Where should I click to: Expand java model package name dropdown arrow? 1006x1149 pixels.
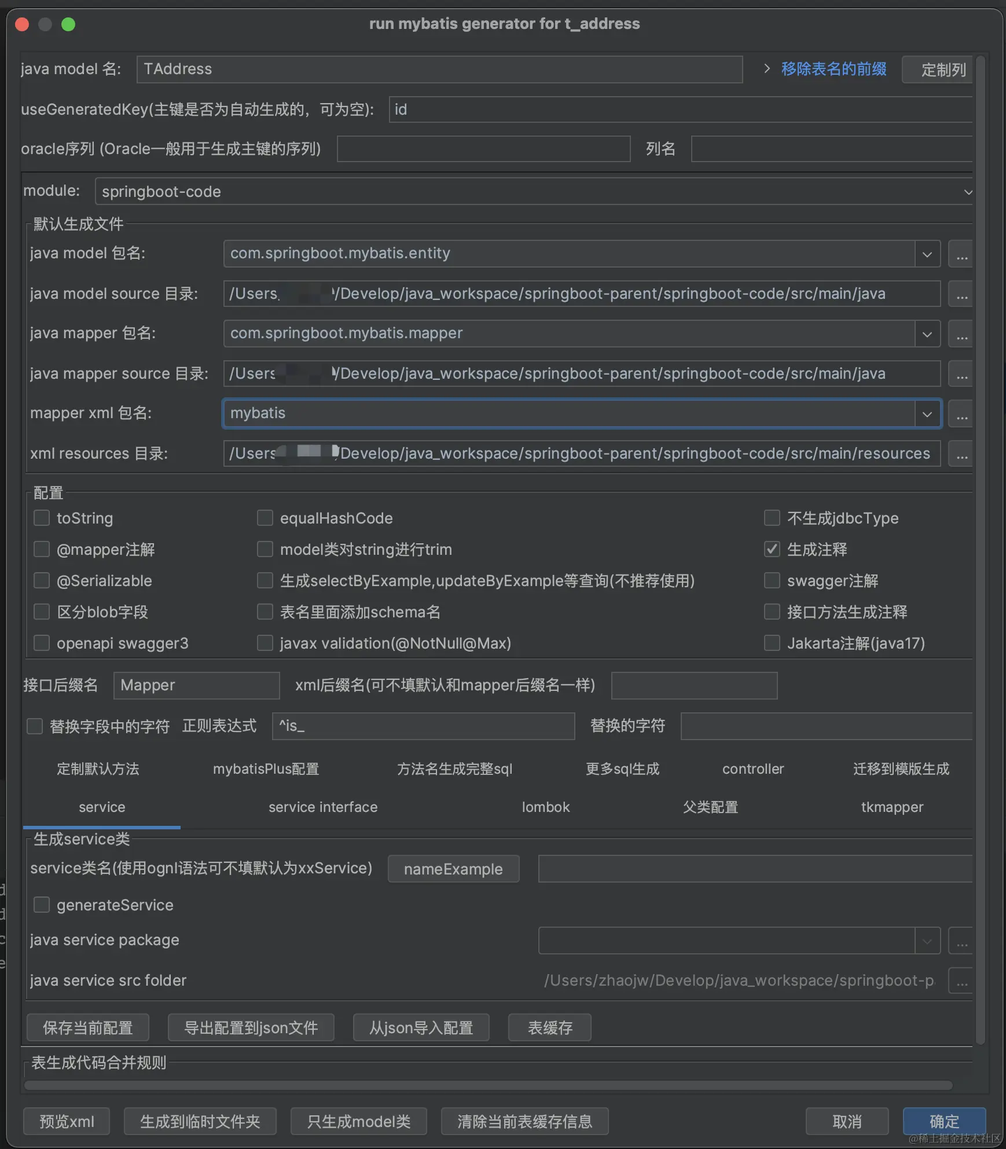click(927, 254)
